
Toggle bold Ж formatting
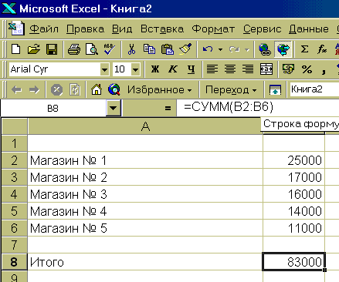pyautogui.click(x=155, y=69)
